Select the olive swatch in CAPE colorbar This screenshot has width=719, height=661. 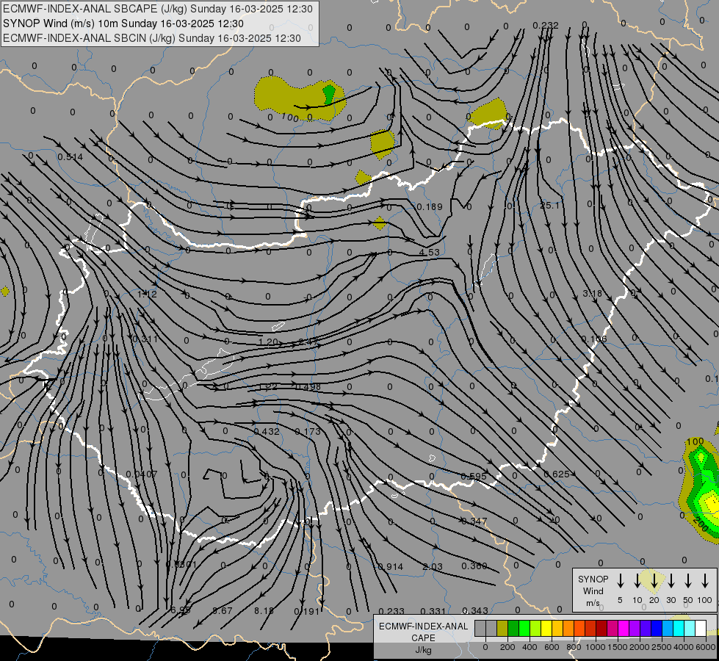[502, 629]
